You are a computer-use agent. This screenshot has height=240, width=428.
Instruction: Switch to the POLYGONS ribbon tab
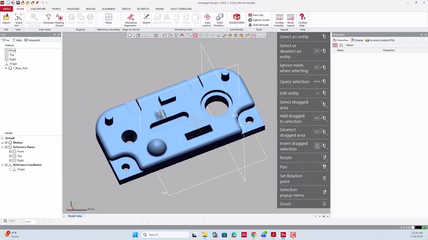(x=73, y=9)
